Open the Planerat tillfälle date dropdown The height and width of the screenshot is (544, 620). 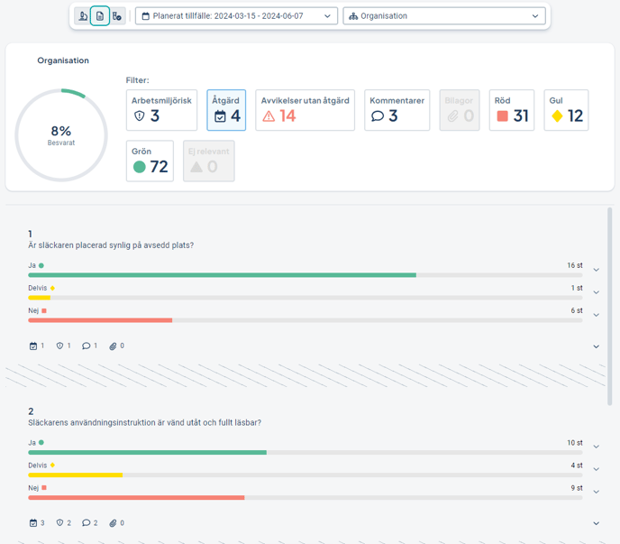(x=236, y=16)
